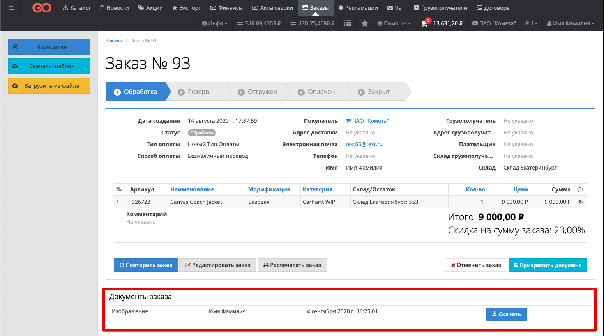Sort table by Наименование column header
Screen dimensions: 604x336
[x=192, y=189]
